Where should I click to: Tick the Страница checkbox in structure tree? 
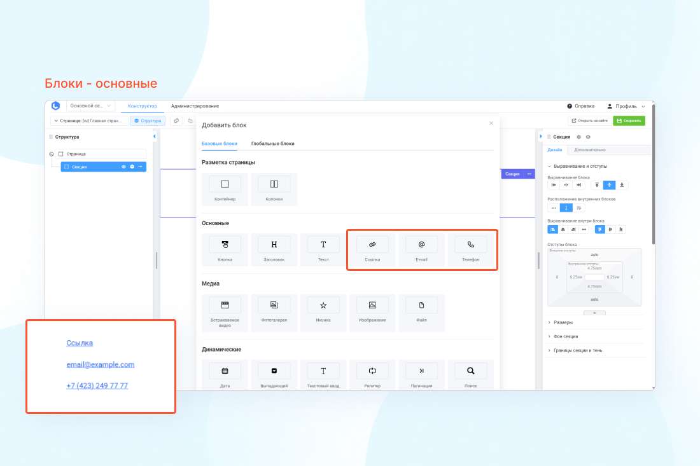[x=61, y=154]
